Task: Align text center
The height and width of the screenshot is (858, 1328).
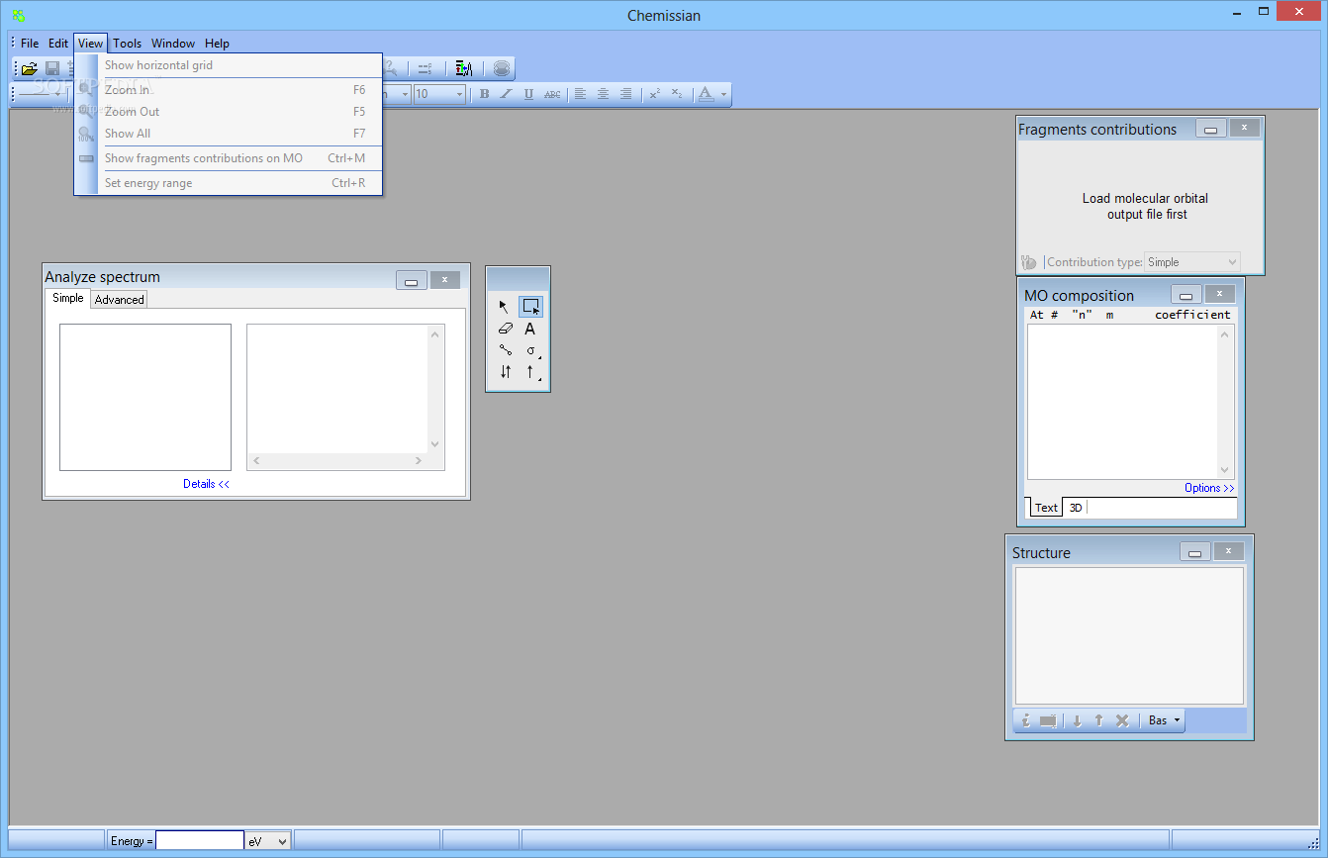Action: point(603,94)
